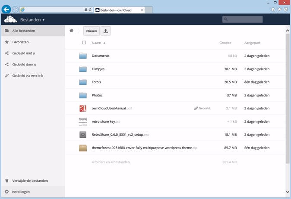The image size is (291, 199).
Task: Open the Bestanden apps dropdown
Action: [x=32, y=20]
